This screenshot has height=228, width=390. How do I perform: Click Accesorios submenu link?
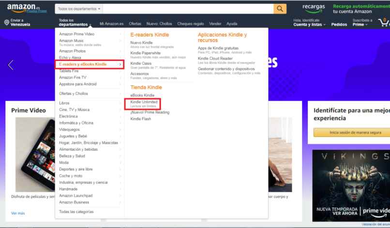point(139,74)
